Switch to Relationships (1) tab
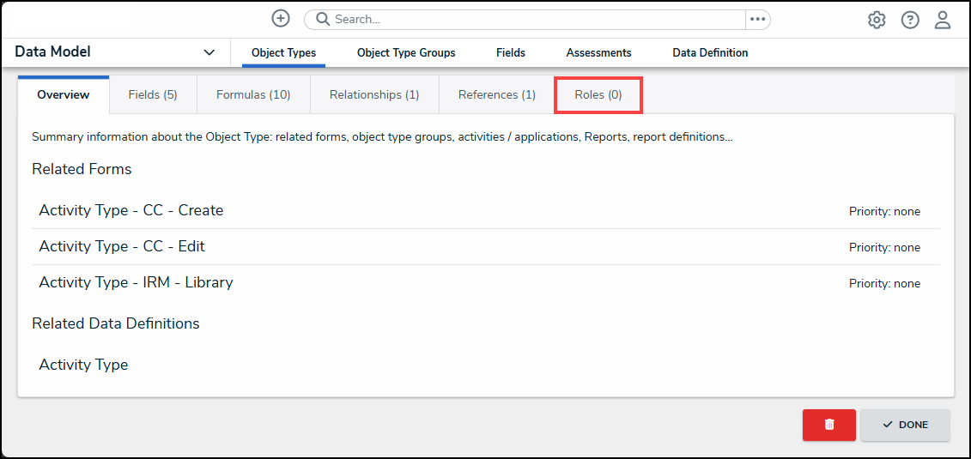 (374, 94)
